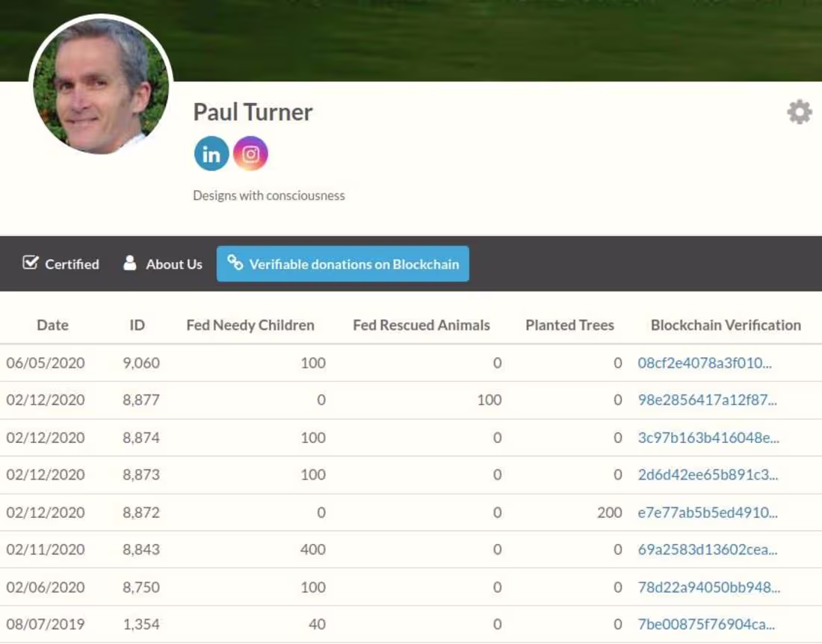Select donation ID 8,750

point(141,587)
